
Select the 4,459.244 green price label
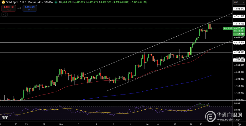(239, 34)
